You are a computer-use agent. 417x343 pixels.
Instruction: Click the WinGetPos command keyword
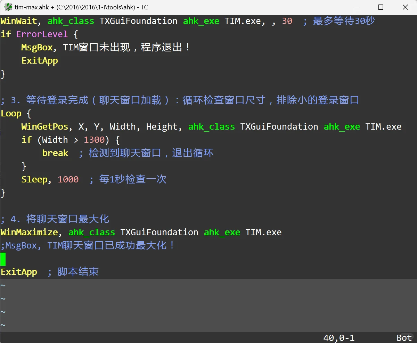pos(44,126)
